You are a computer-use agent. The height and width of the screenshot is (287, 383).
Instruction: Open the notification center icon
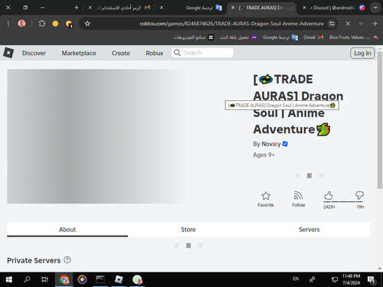[372, 280]
